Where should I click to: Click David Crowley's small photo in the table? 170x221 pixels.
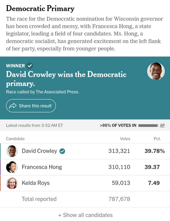tap(12, 151)
